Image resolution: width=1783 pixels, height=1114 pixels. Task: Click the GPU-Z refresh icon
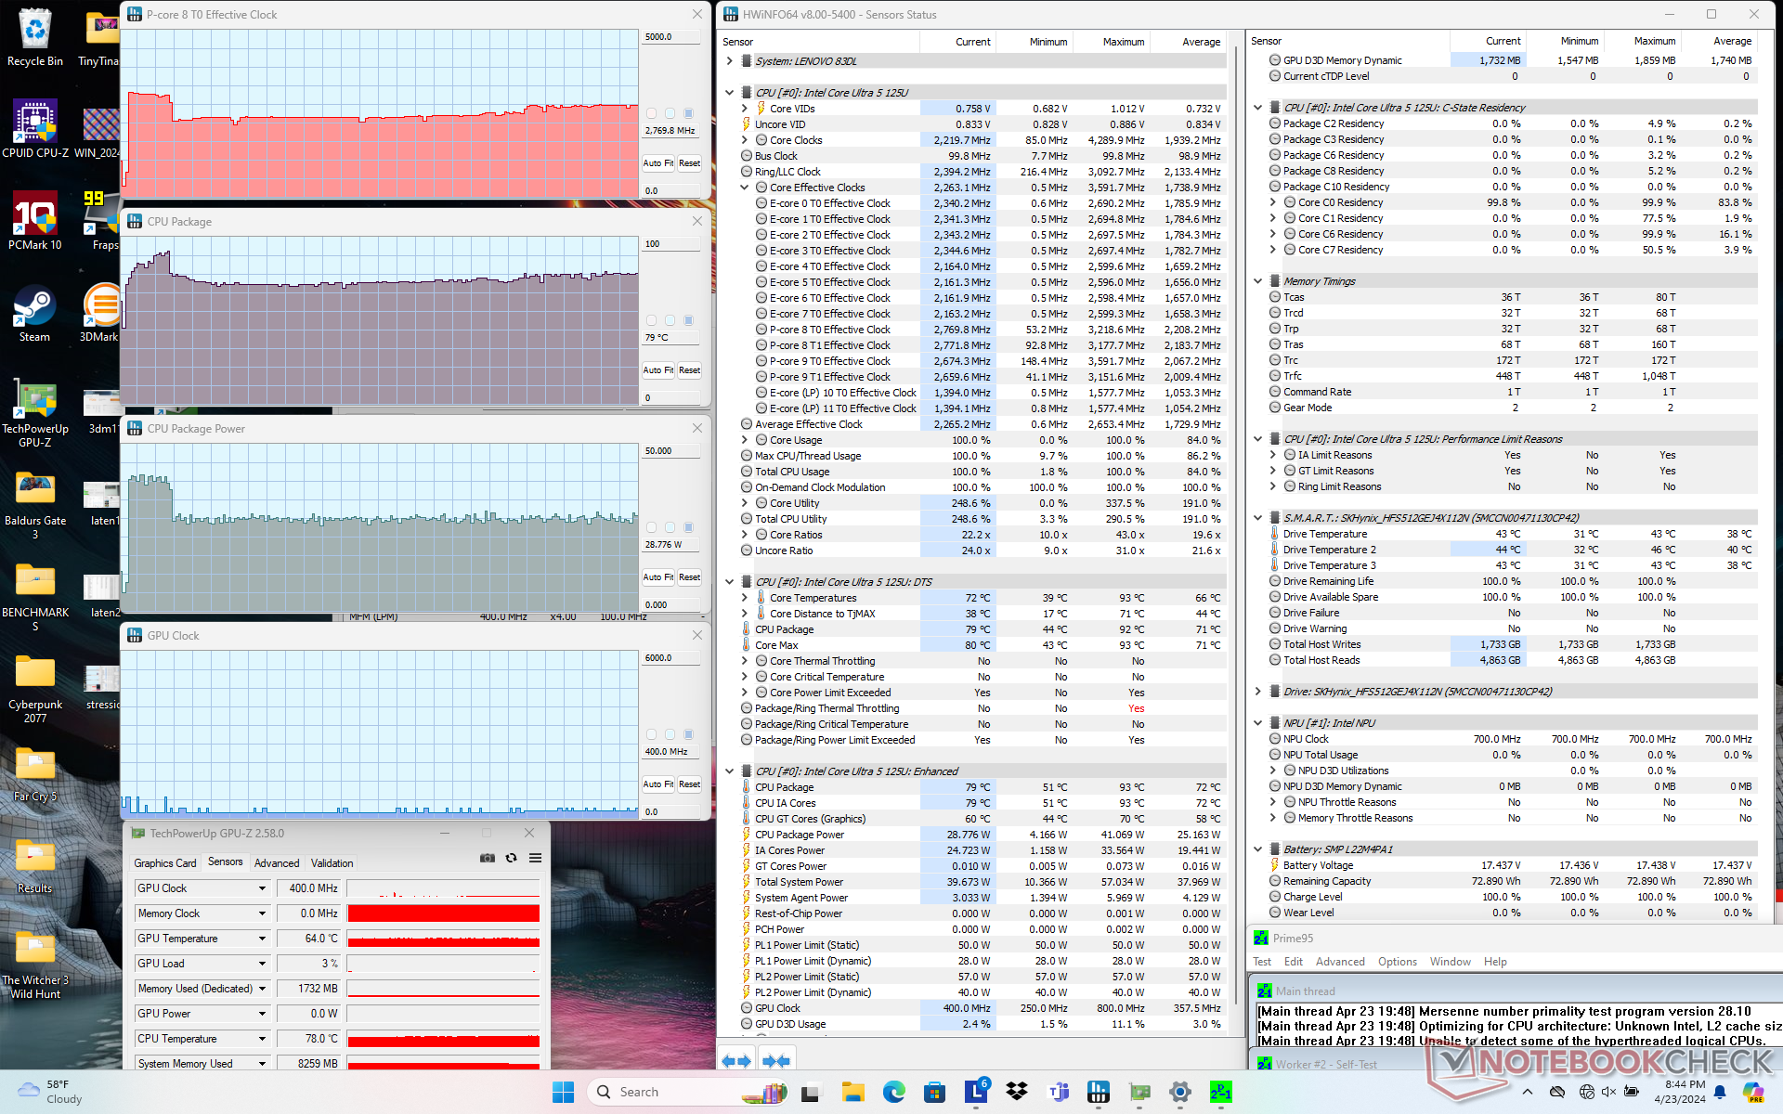tap(511, 858)
